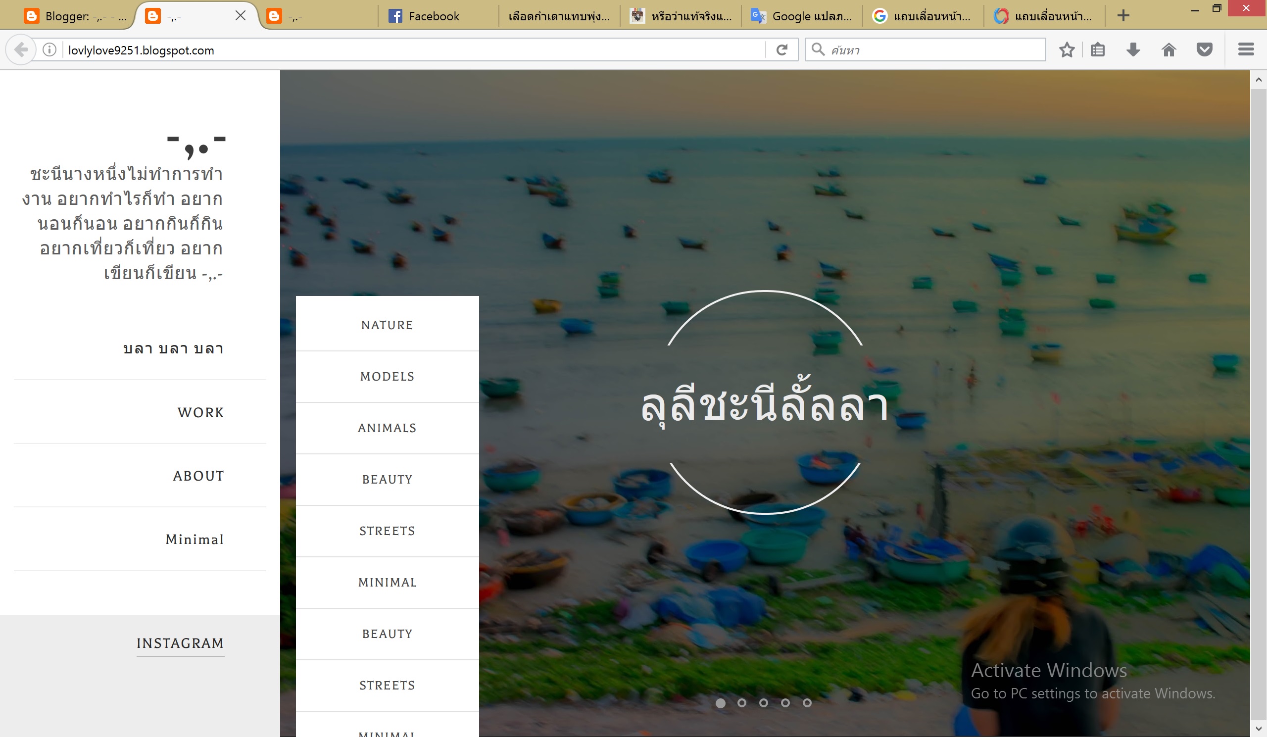Switch to the last tab with swirl icon

click(x=1044, y=16)
